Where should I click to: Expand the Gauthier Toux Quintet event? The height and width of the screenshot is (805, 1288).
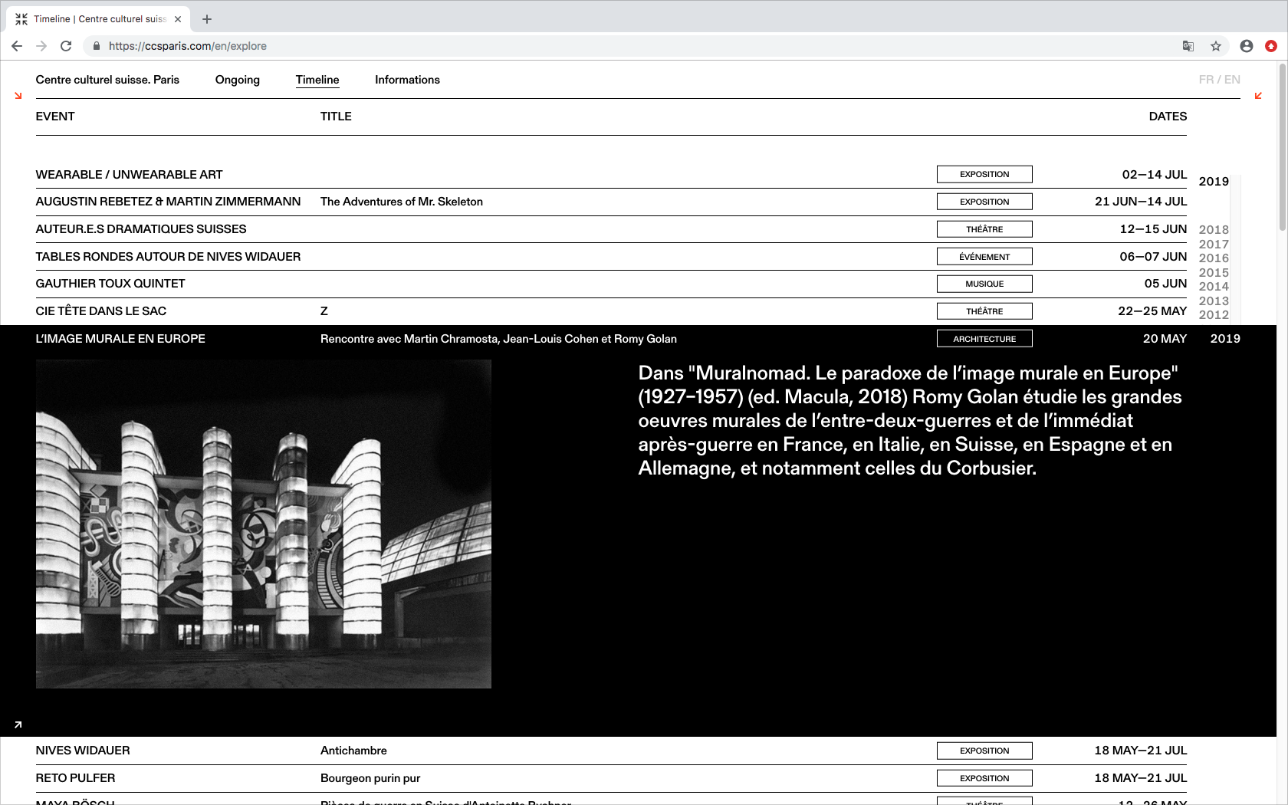point(110,284)
